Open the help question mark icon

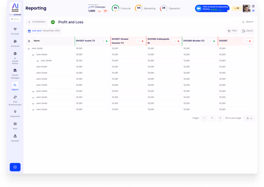[253, 6]
